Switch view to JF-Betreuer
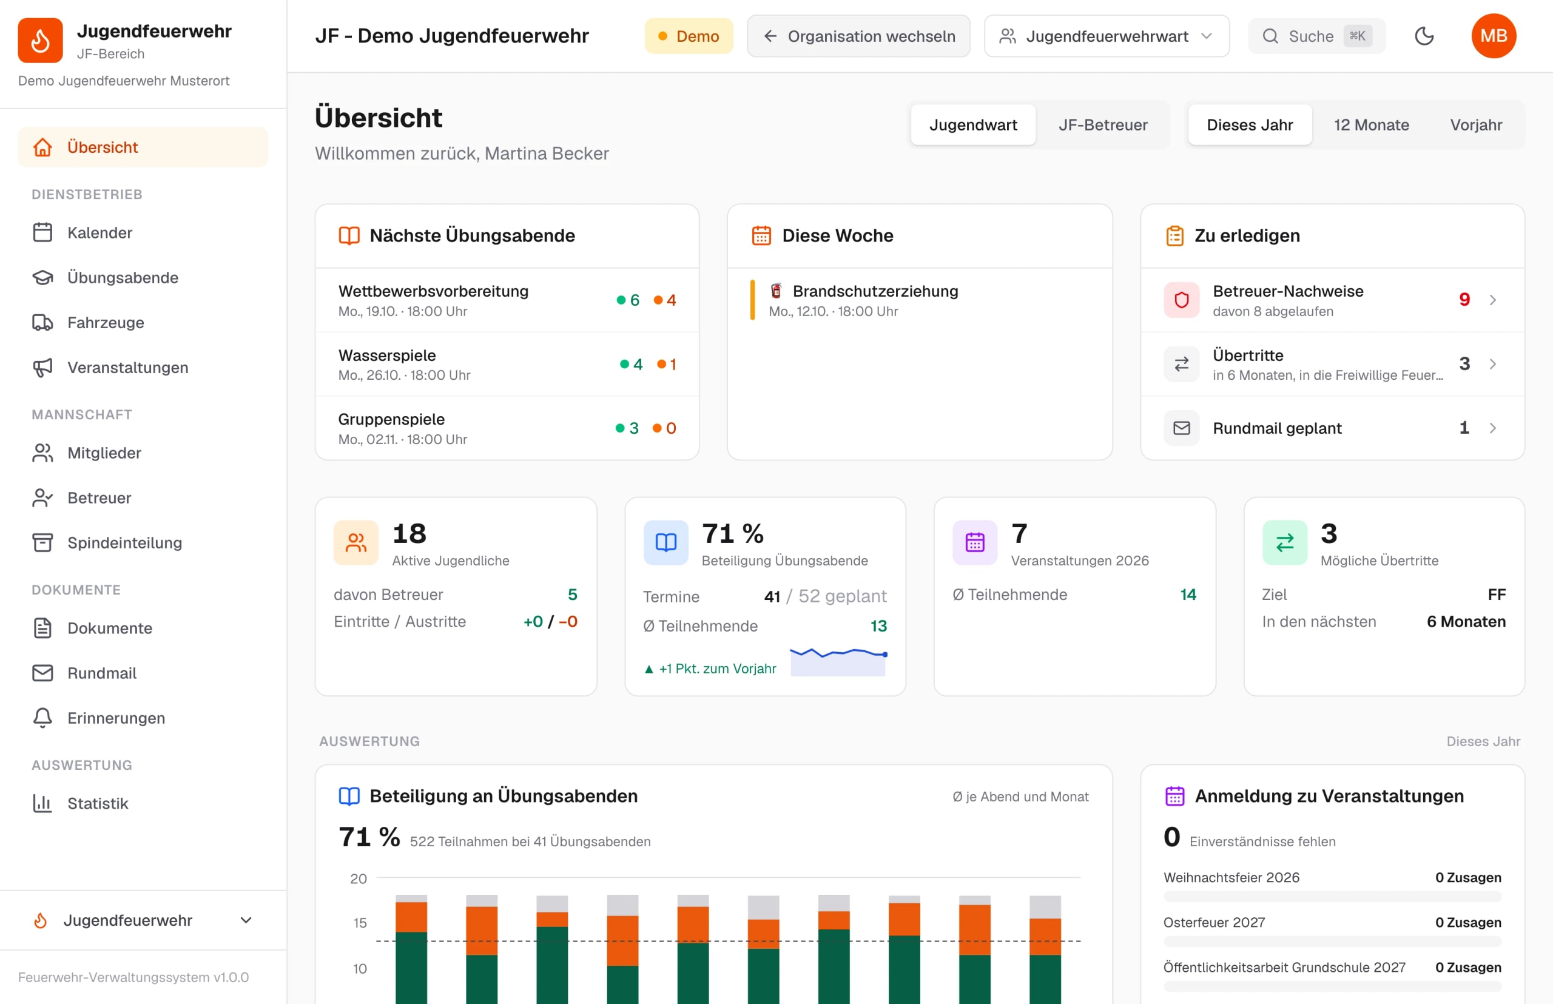This screenshot has width=1553, height=1004. 1103,124
